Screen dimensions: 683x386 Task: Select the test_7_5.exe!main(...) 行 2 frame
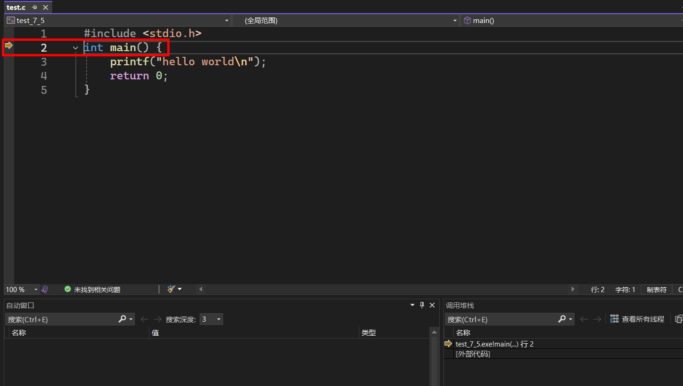click(495, 344)
